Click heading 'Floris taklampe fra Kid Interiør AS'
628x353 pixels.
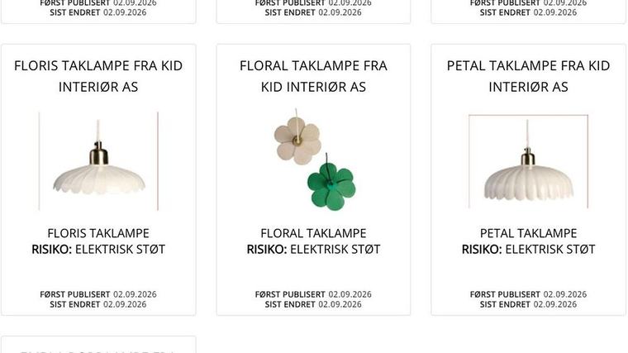tap(98, 76)
